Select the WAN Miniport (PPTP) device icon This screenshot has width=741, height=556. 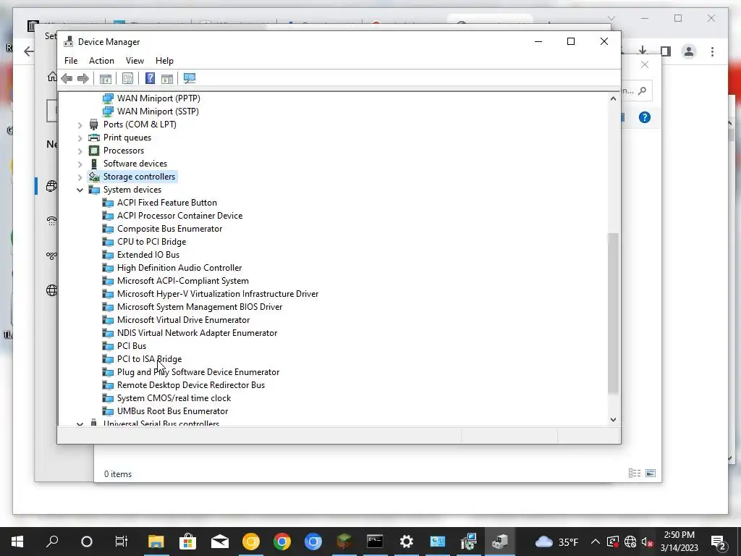(x=108, y=98)
